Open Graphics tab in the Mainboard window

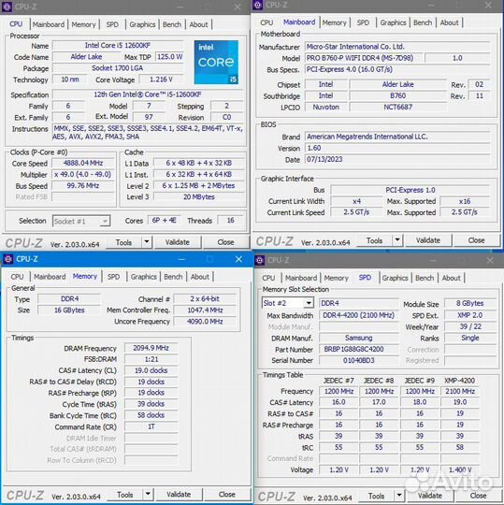point(393,22)
